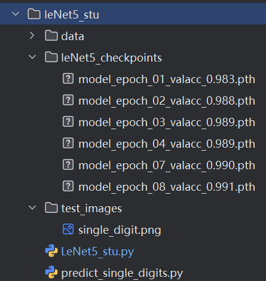Select model_epoch_07_valacc_0.990.pth file
The width and height of the screenshot is (266, 281).
167,165
